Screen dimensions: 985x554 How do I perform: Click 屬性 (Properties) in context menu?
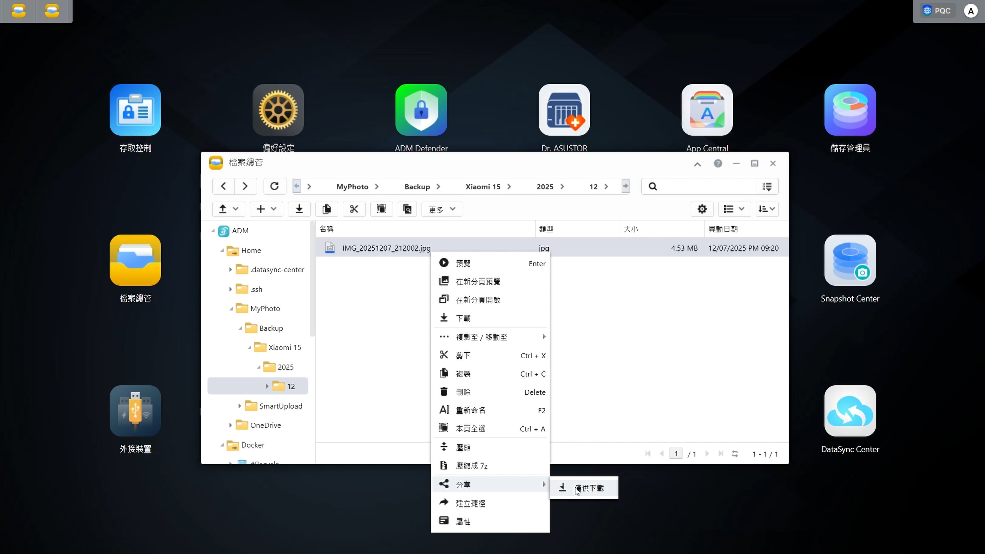click(x=463, y=521)
